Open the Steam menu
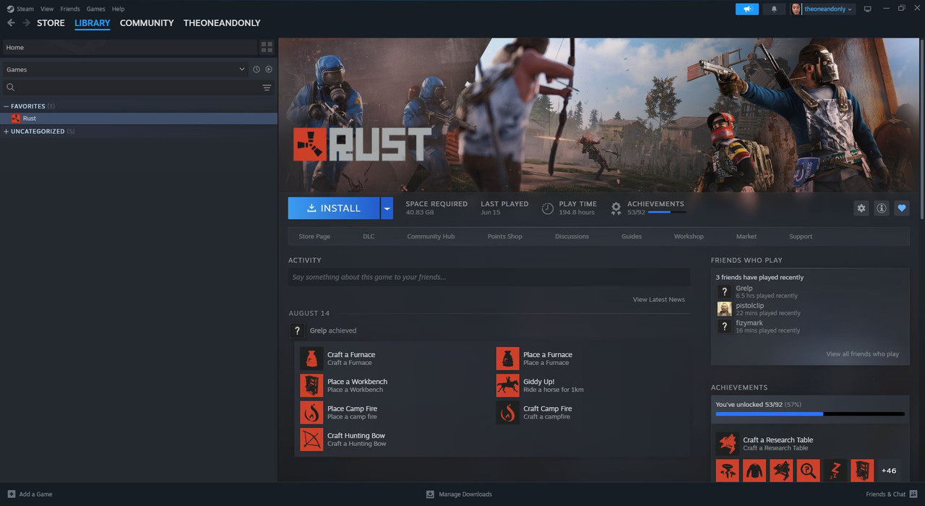The height and width of the screenshot is (506, 925). (x=20, y=9)
